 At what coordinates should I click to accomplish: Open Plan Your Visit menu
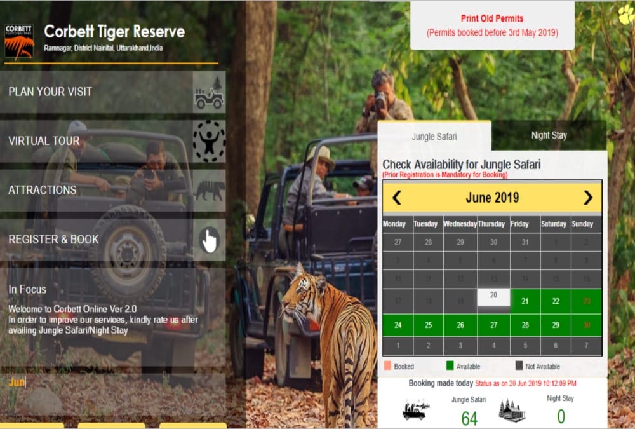(x=112, y=92)
